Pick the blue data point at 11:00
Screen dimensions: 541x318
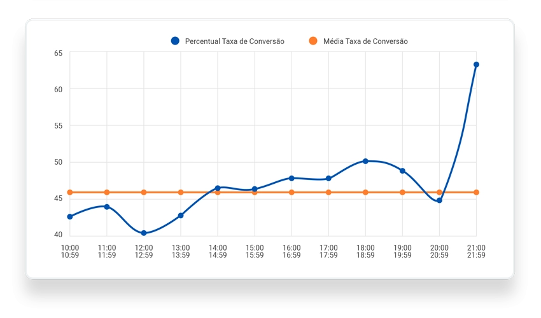(107, 207)
